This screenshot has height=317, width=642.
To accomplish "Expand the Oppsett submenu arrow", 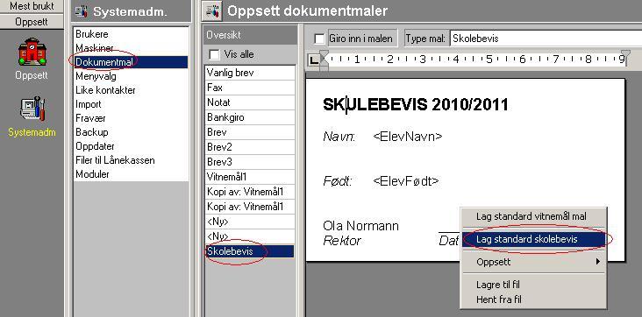I will pos(598,261).
